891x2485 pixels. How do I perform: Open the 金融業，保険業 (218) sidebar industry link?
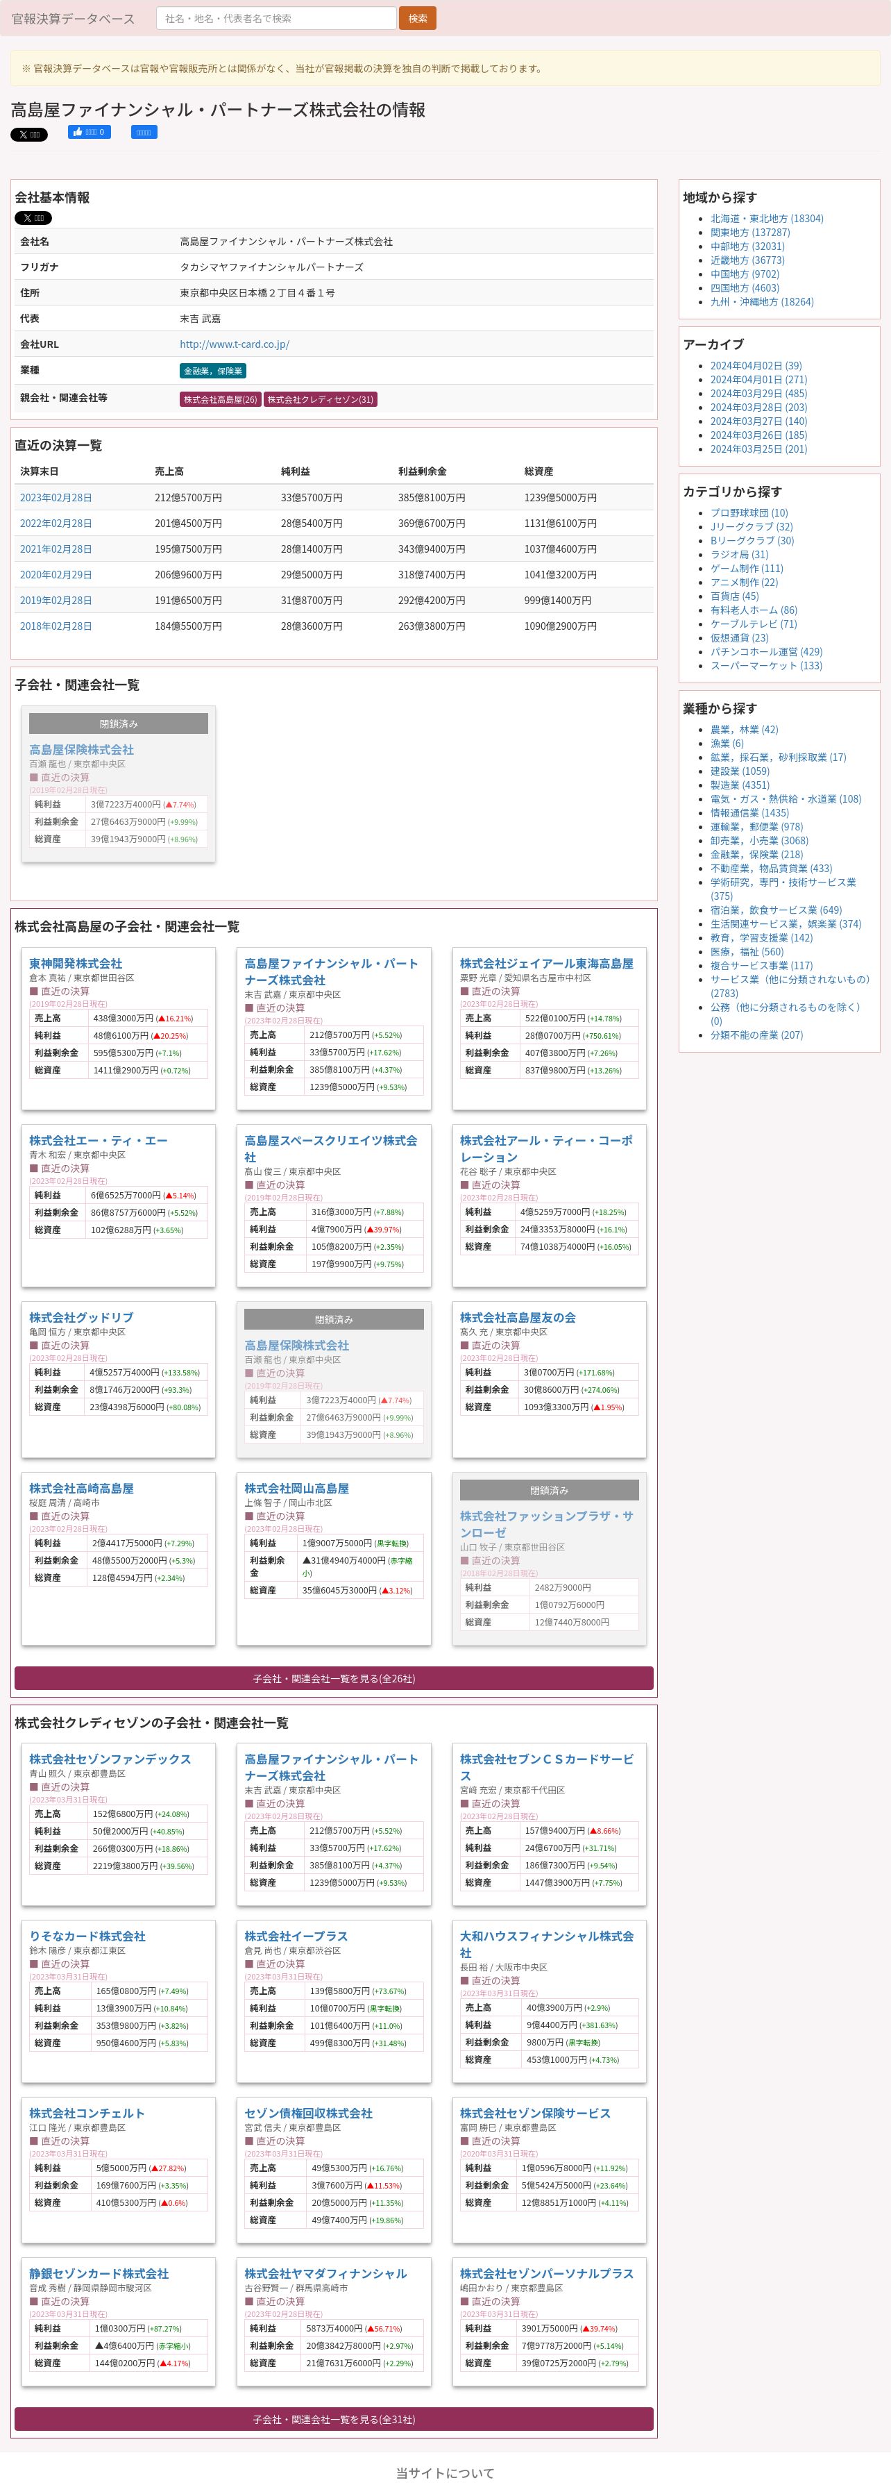pyautogui.click(x=757, y=855)
